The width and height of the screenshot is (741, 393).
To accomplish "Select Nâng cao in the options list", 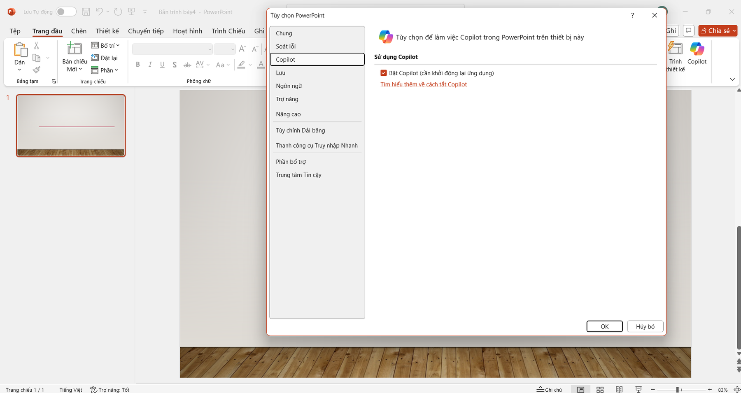I will (x=288, y=114).
